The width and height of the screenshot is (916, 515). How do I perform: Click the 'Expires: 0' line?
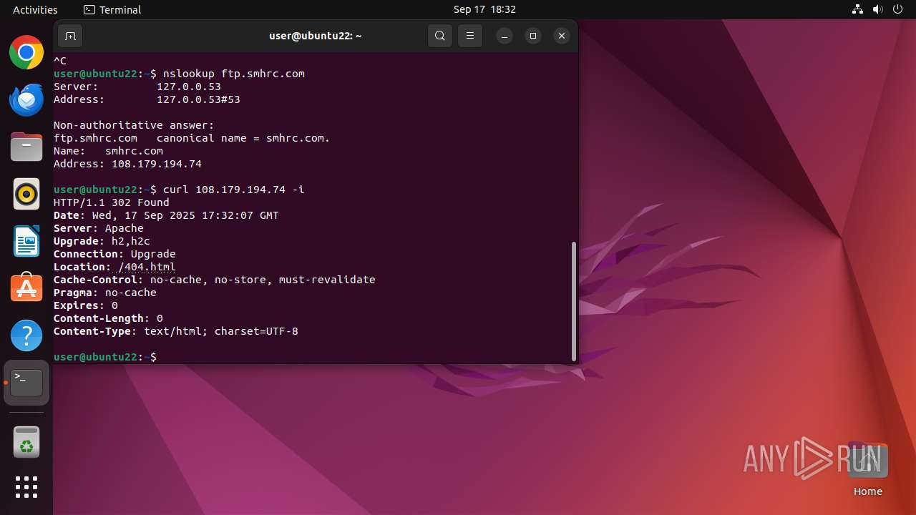pos(86,305)
